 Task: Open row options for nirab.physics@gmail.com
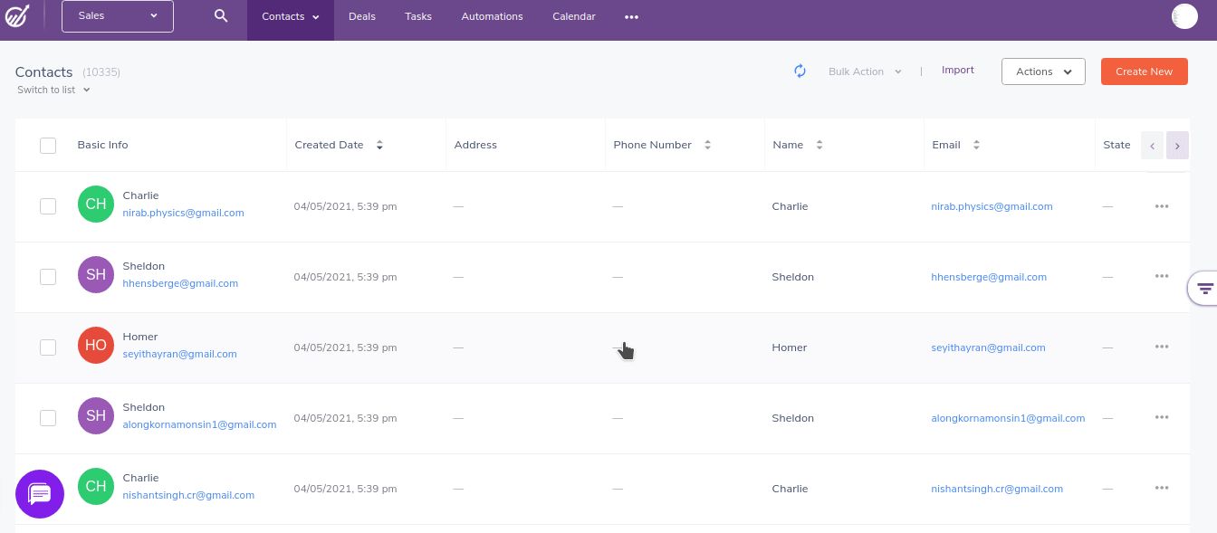1162,206
